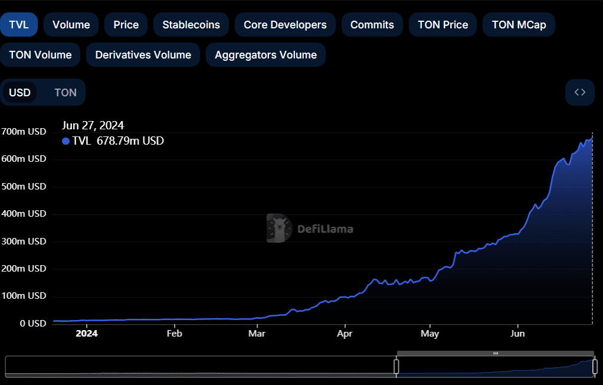Open the embed chart icon
The width and height of the screenshot is (603, 385).
click(x=579, y=92)
